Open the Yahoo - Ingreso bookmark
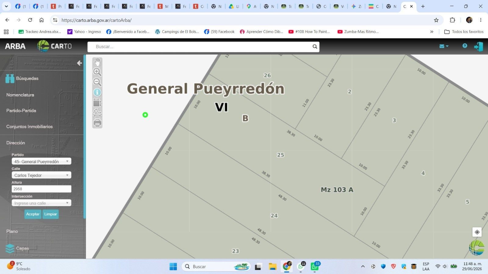The height and width of the screenshot is (274, 488). coord(84,32)
